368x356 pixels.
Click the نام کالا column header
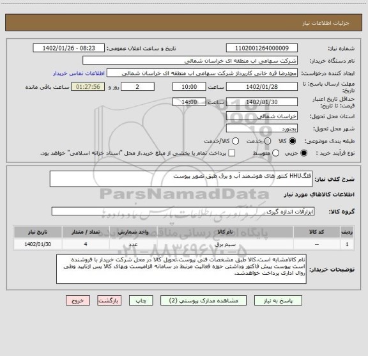(226, 232)
